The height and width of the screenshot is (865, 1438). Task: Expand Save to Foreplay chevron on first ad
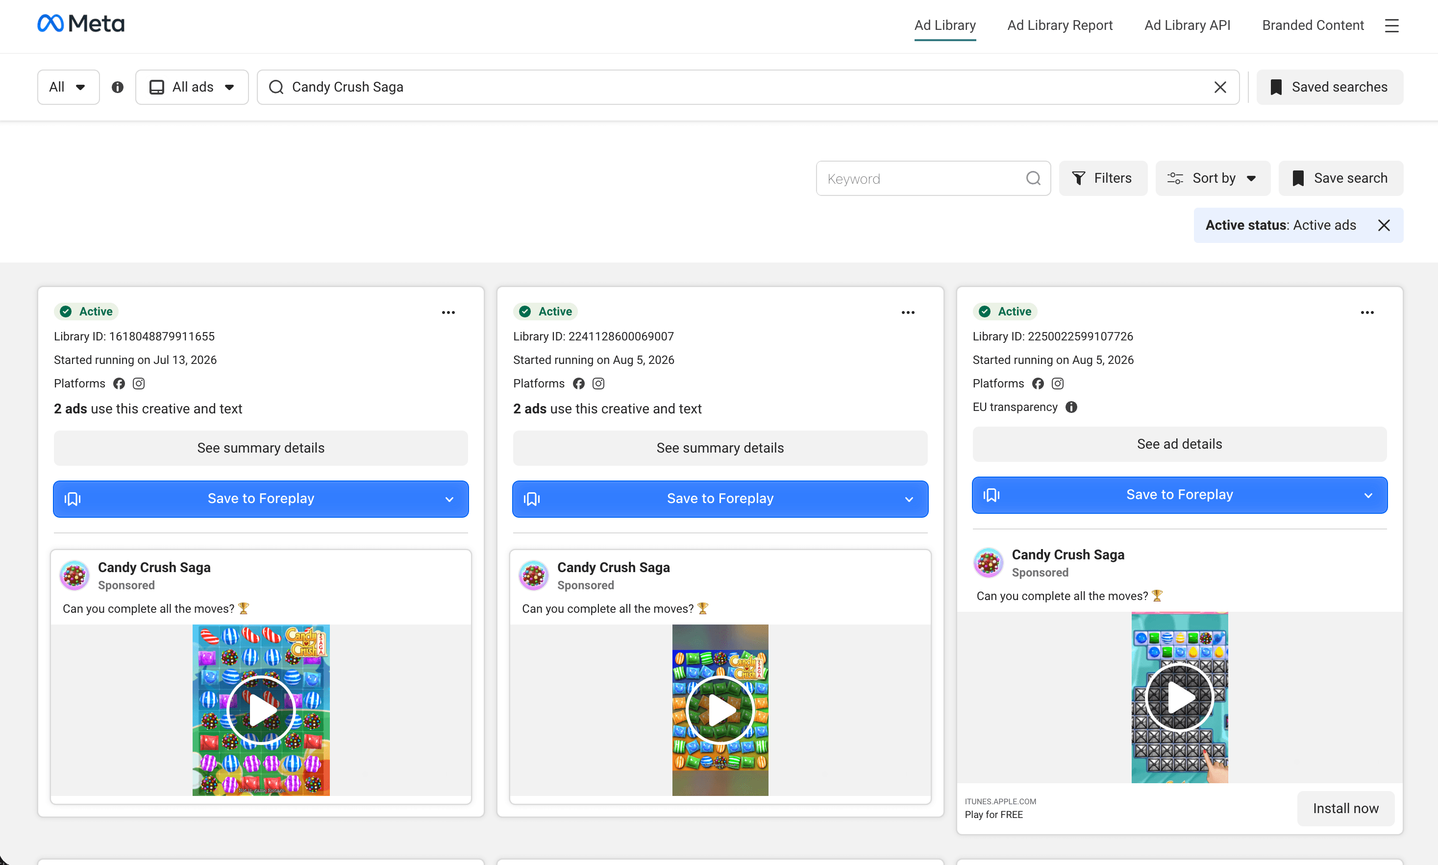pos(449,500)
